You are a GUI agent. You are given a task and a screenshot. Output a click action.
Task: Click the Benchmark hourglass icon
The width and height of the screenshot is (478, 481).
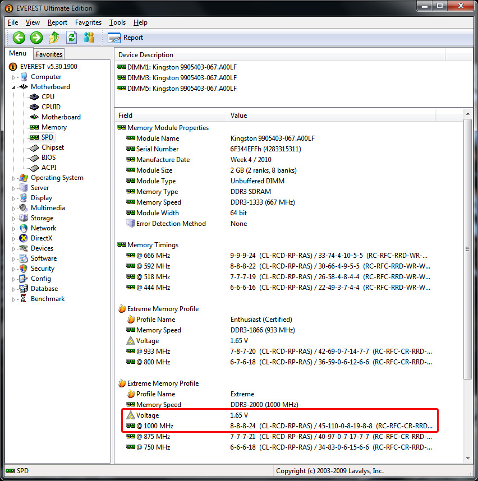[x=24, y=299]
